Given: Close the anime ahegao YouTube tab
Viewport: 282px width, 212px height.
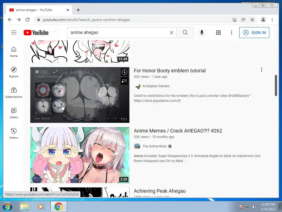Looking at the screenshot, I should coord(68,10).
